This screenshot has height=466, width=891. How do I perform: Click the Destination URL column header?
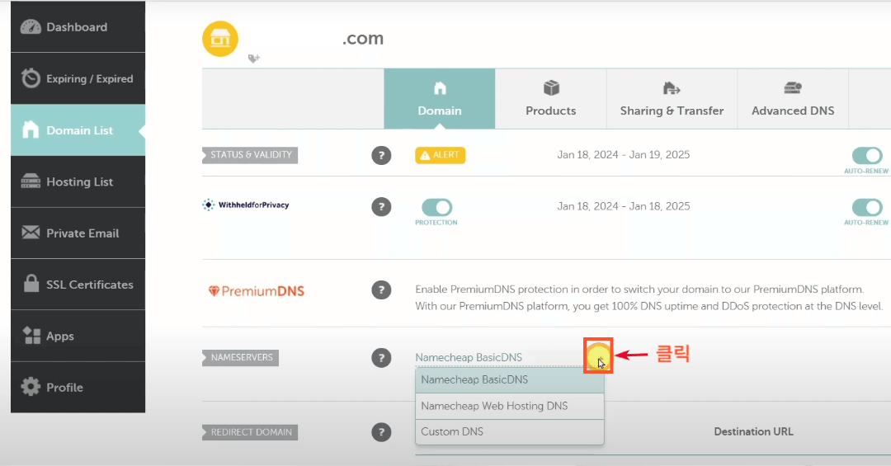[x=753, y=431]
